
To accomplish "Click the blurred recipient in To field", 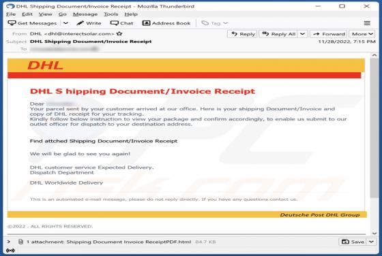I will point(64,49).
